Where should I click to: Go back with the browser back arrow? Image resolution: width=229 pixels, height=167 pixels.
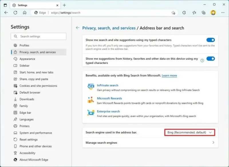point(6,13)
